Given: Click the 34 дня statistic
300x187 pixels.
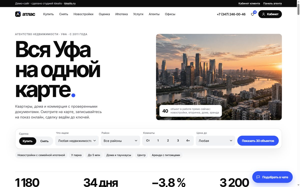Looking at the screenshot, I should (x=100, y=183).
